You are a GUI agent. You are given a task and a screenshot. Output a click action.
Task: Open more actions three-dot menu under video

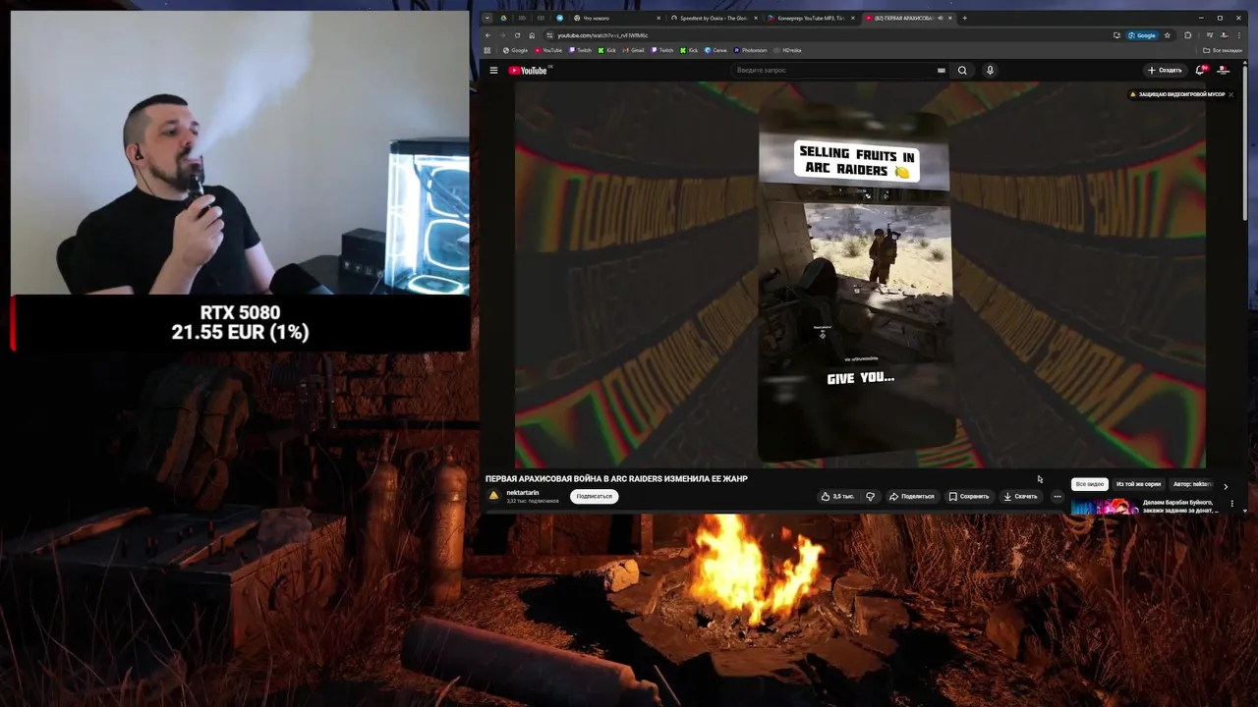tap(1058, 496)
